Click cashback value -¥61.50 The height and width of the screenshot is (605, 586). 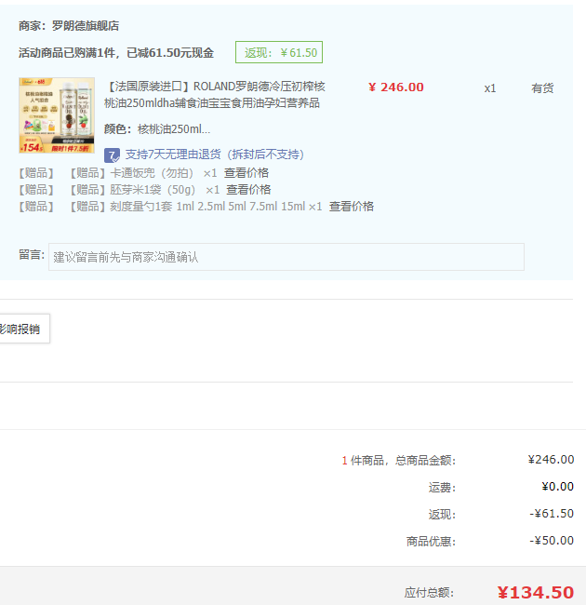click(552, 514)
